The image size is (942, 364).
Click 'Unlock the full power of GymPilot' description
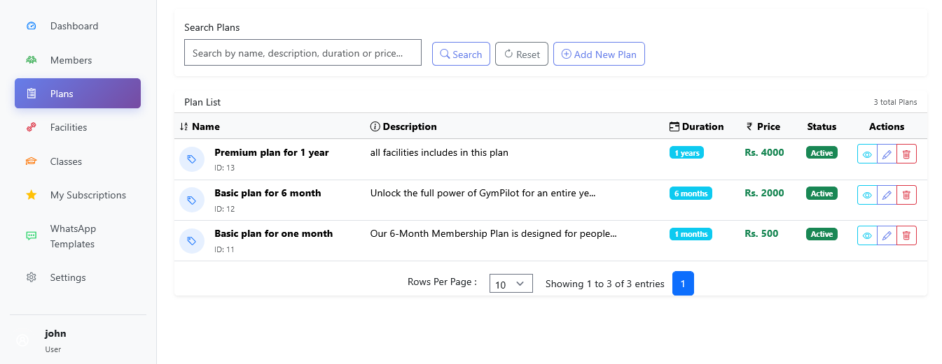[483, 193]
